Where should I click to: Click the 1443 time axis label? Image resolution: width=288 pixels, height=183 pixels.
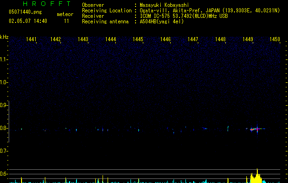tap(83, 39)
